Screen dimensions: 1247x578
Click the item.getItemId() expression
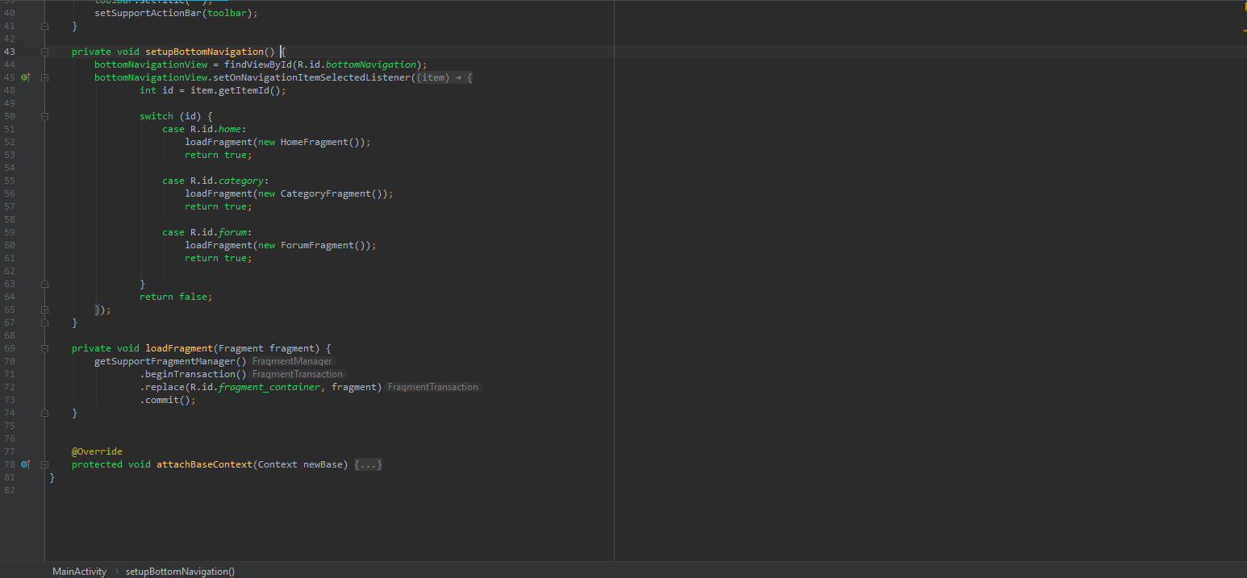(x=236, y=90)
